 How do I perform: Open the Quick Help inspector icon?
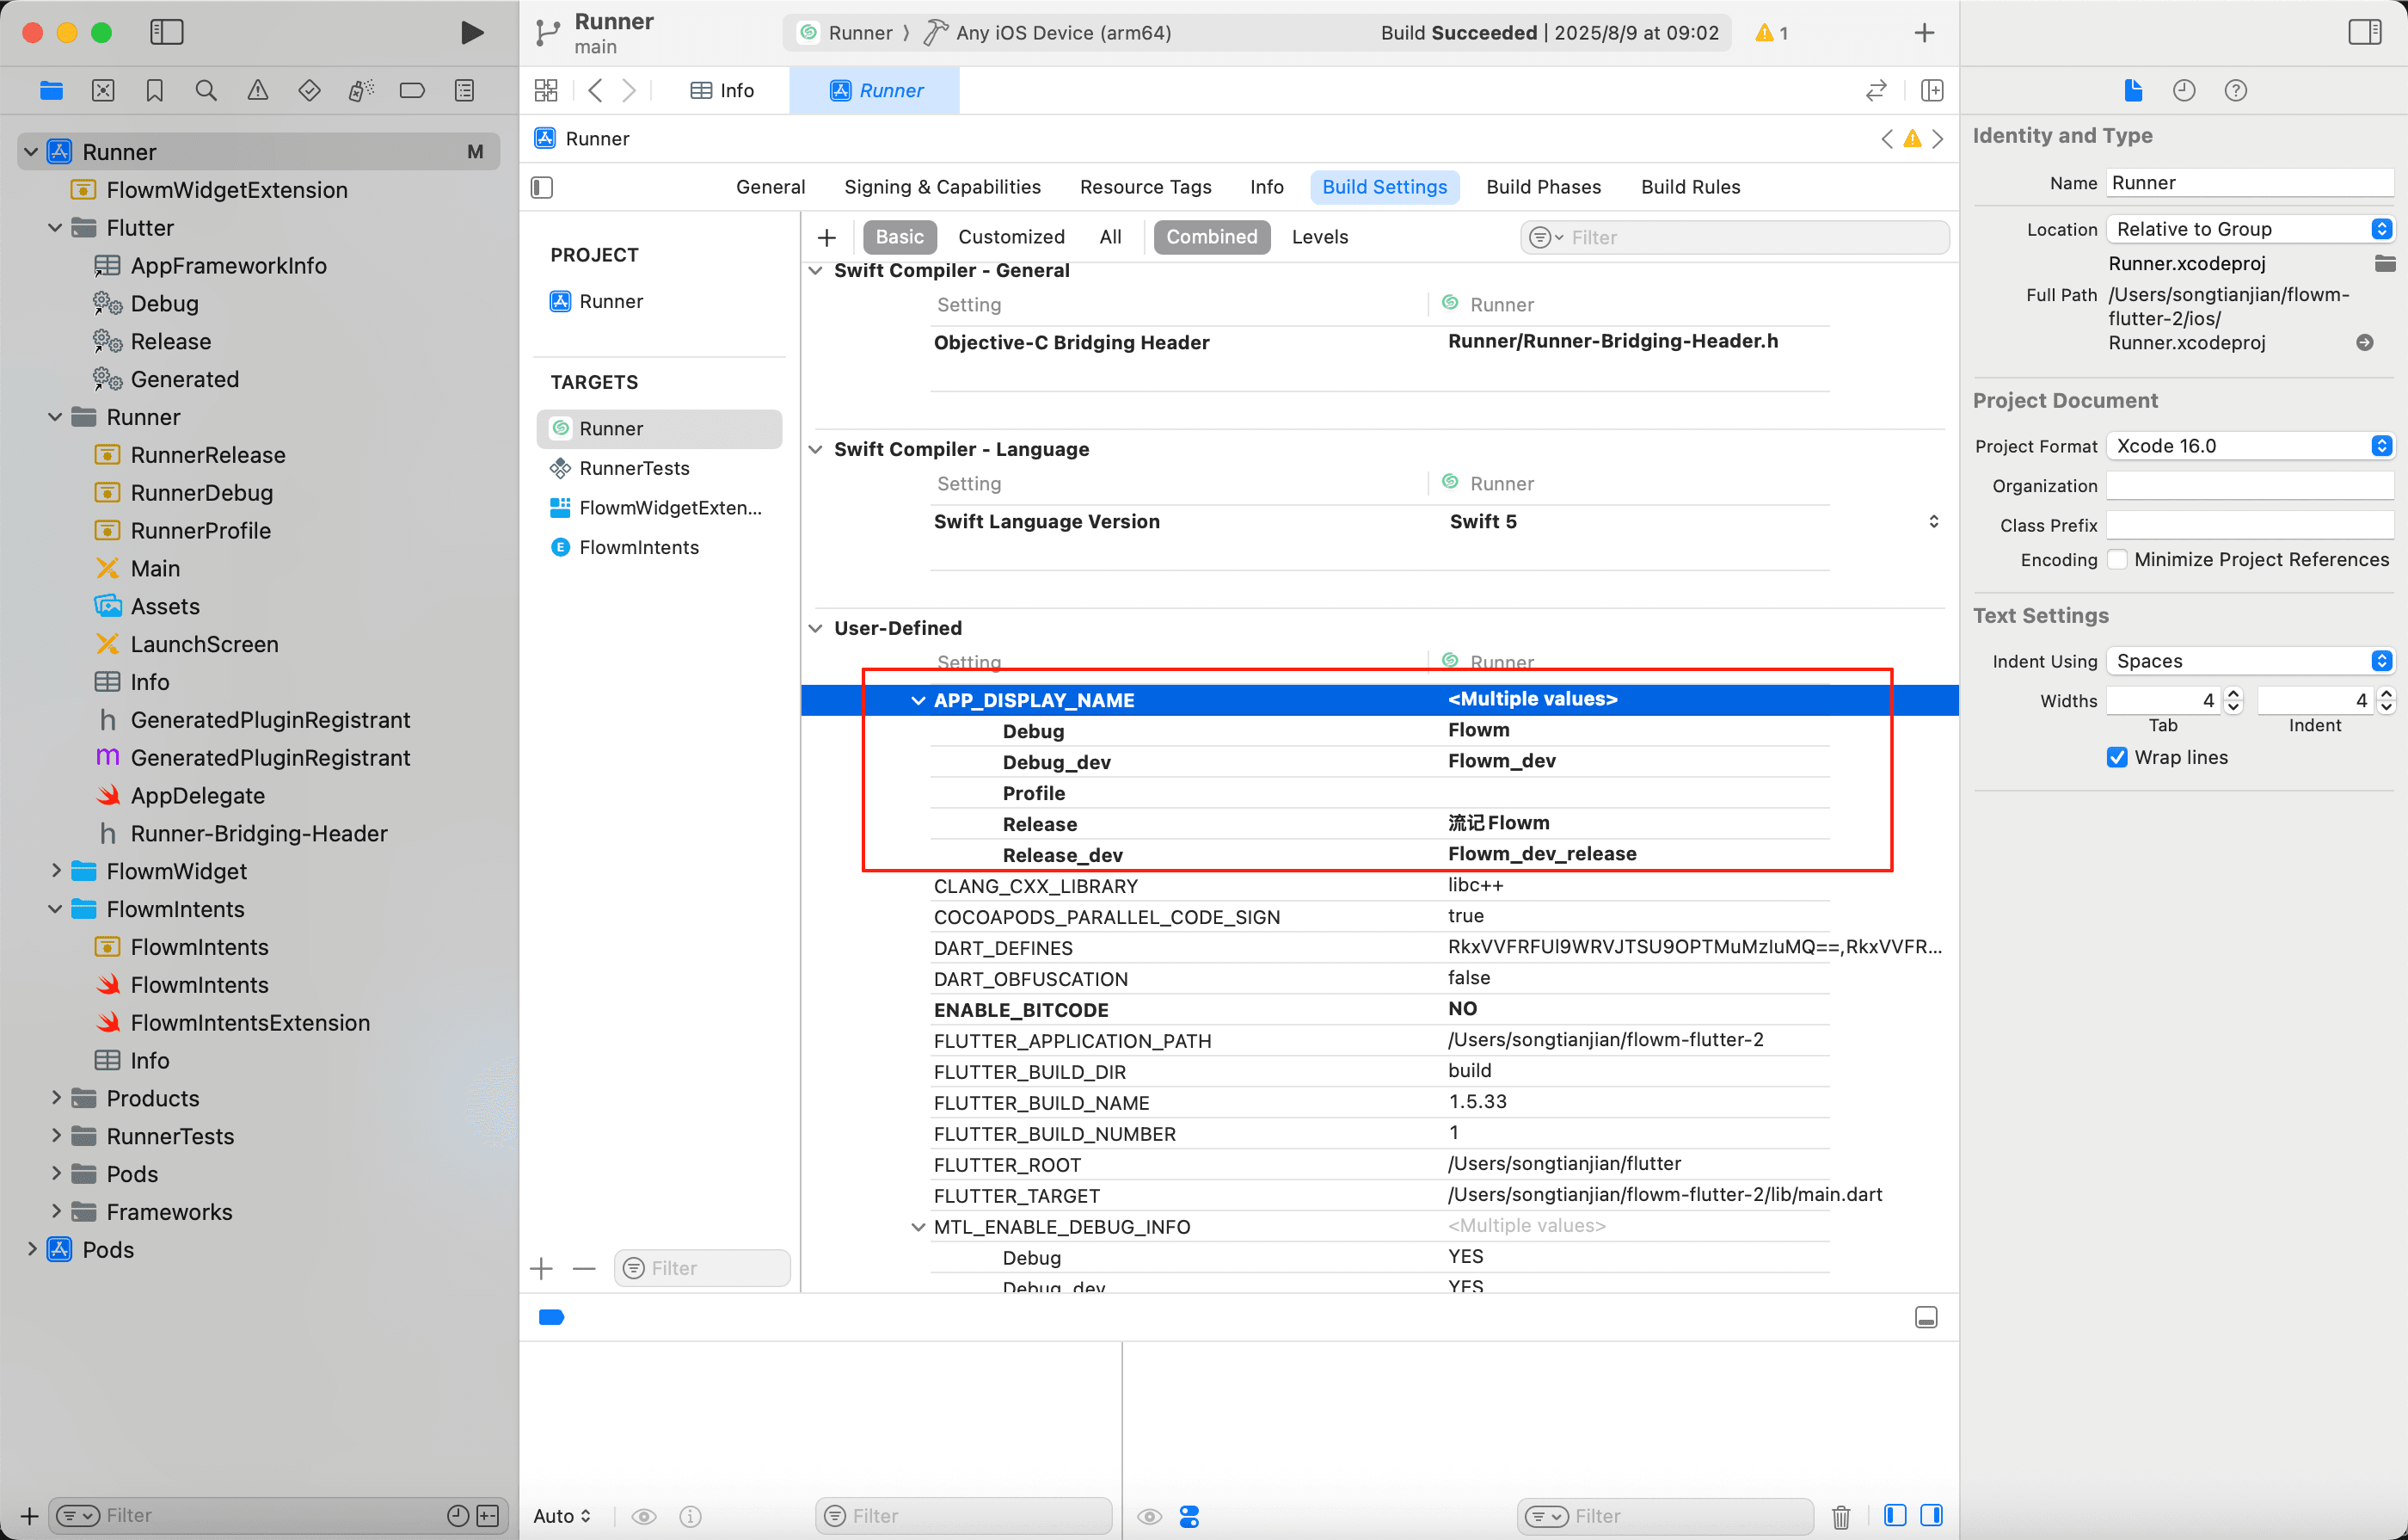pyautogui.click(x=2235, y=91)
